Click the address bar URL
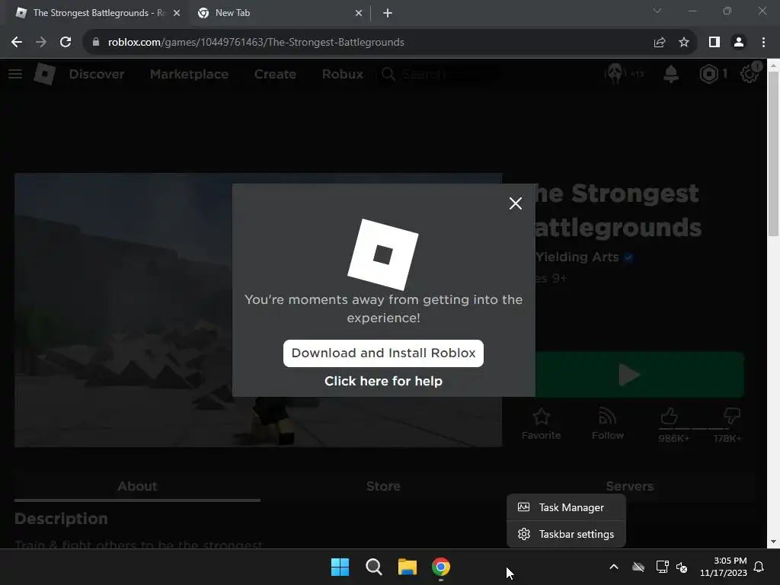Viewport: 780px width, 585px height. 256,43
